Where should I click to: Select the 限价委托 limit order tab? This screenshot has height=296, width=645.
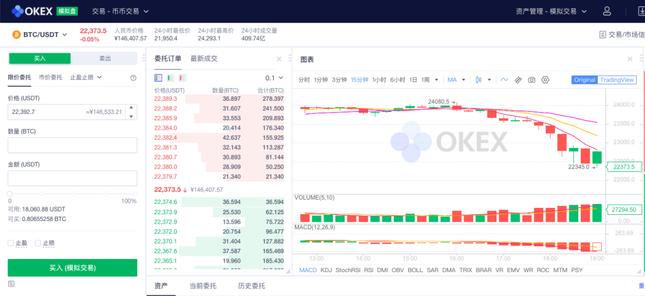20,77
